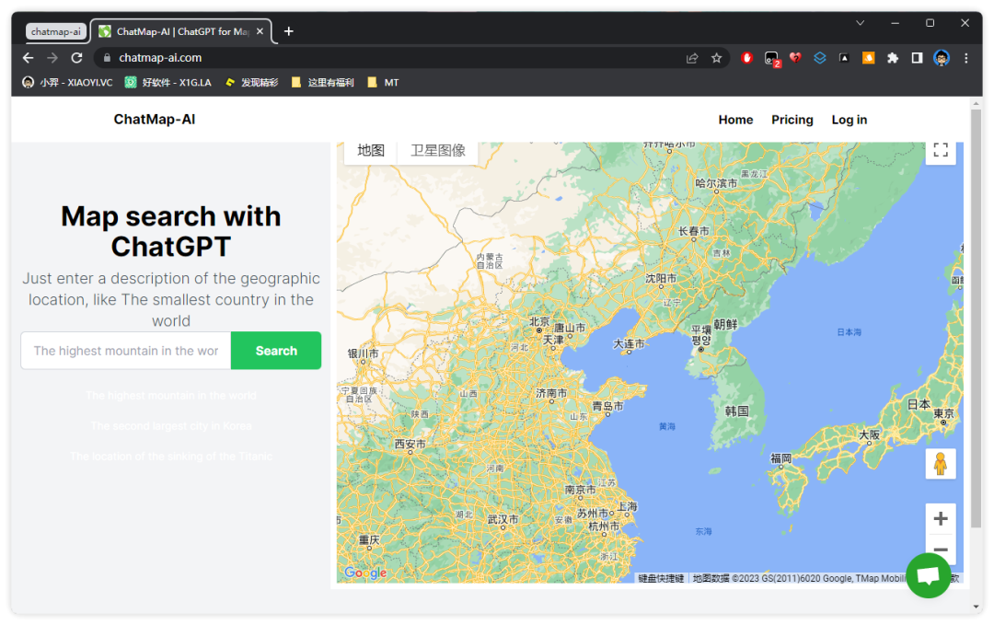Image resolution: width=994 pixels, height=625 pixels.
Task: Click the ChatMap-AI logo link
Action: [154, 119]
